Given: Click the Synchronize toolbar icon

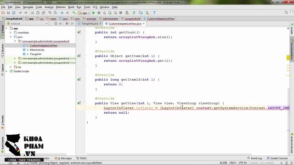Looking at the screenshot, I should pos(14,13).
